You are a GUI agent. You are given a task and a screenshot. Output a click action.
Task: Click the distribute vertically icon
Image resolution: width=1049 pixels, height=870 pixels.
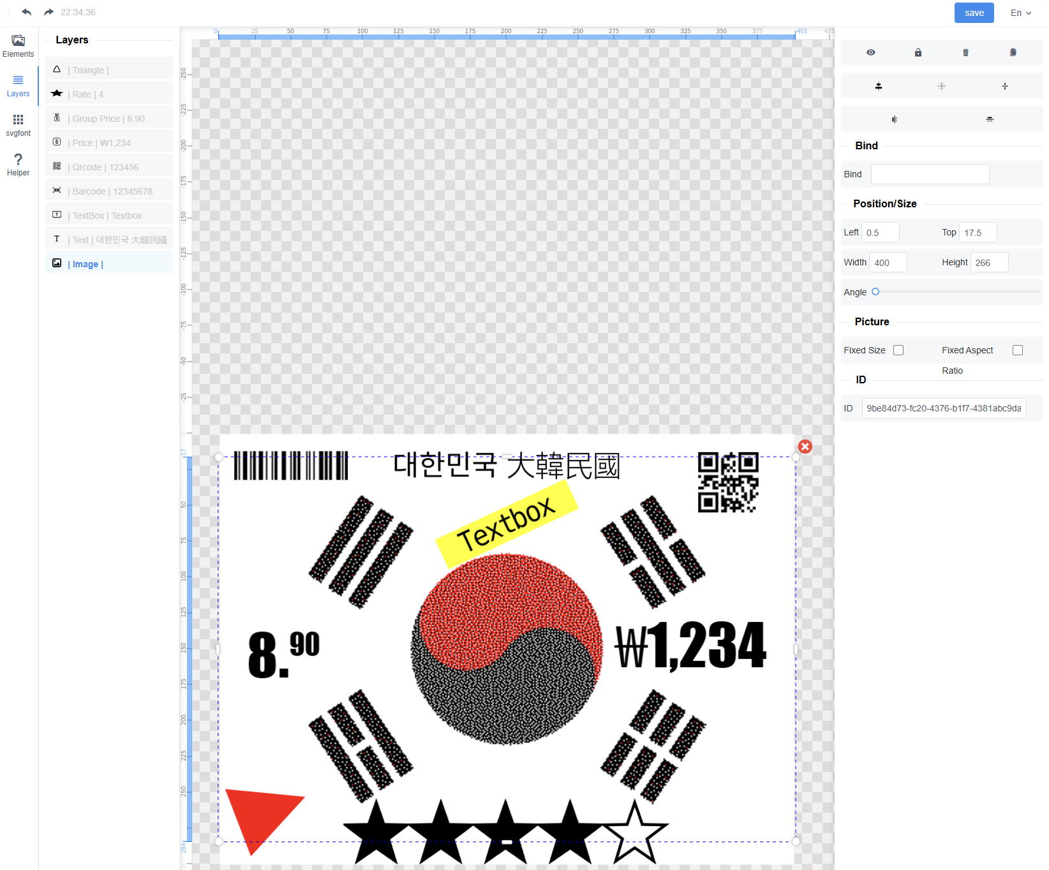[990, 119]
